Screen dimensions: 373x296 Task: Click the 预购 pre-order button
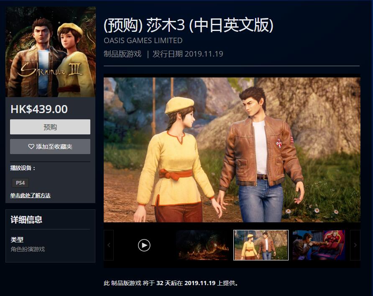click(x=50, y=127)
